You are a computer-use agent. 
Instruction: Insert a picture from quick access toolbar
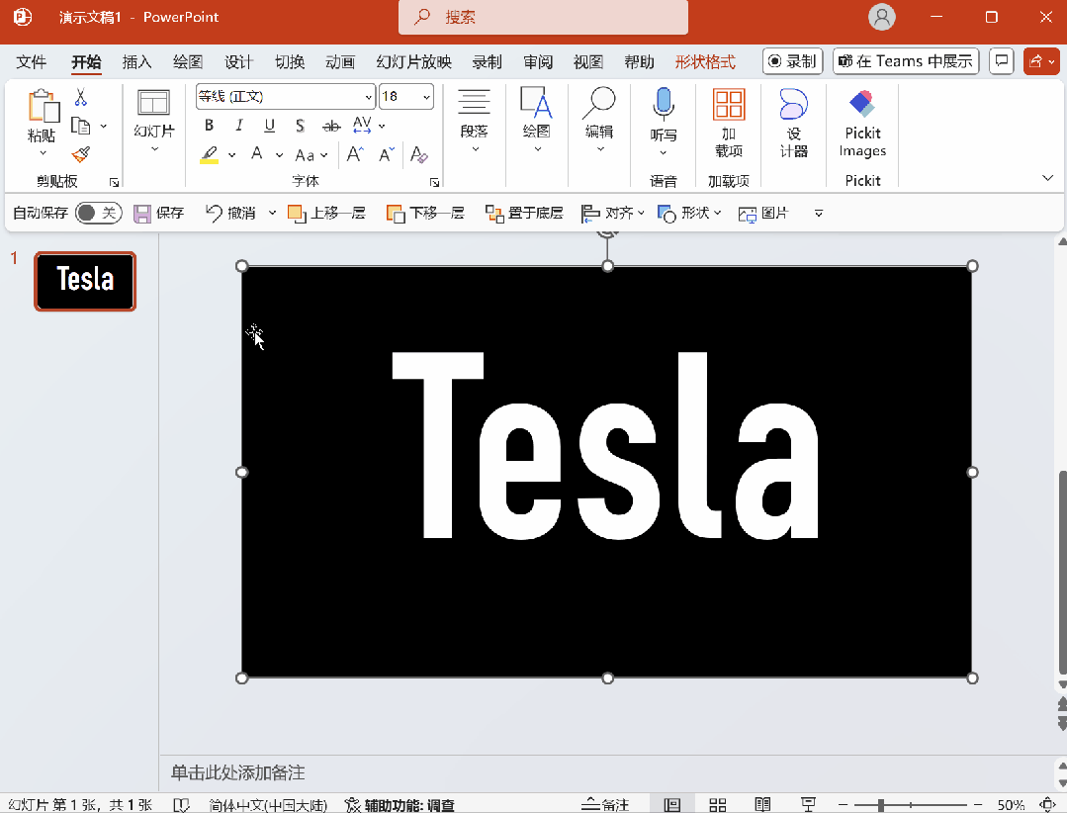762,213
